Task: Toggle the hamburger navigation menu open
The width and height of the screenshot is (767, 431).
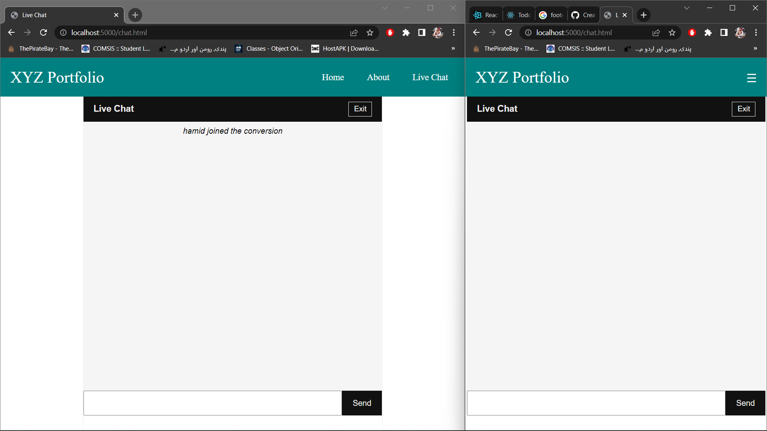Action: pos(752,78)
